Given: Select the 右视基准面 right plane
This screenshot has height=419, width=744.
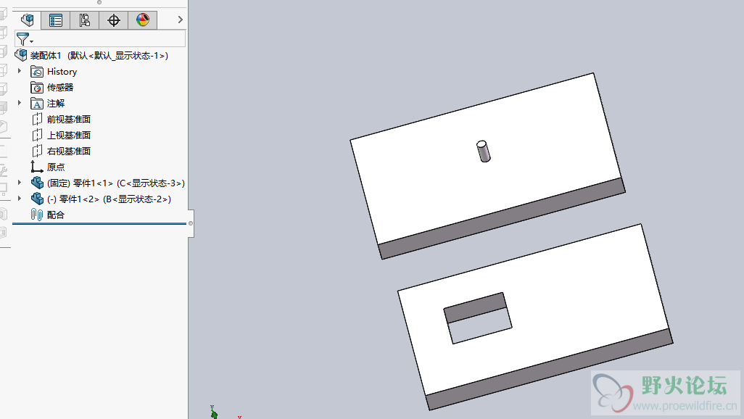Looking at the screenshot, I should click(x=69, y=152).
